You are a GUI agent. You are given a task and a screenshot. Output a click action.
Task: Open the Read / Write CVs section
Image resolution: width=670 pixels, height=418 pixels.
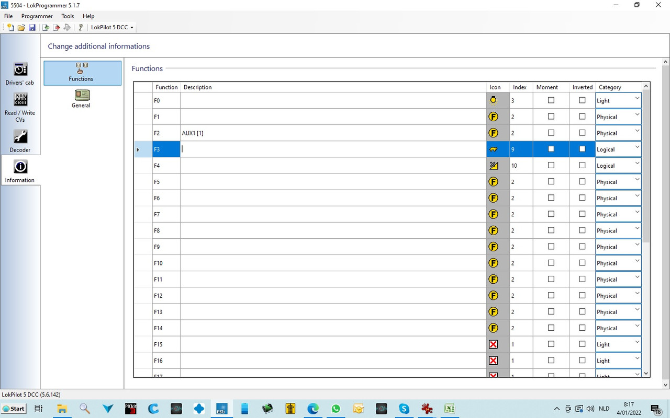tap(20, 107)
